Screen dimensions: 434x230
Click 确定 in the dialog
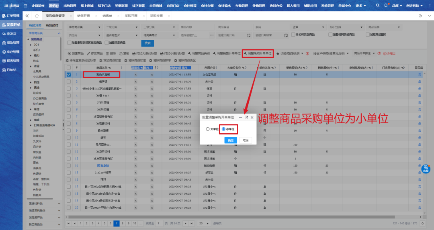click(x=230, y=140)
